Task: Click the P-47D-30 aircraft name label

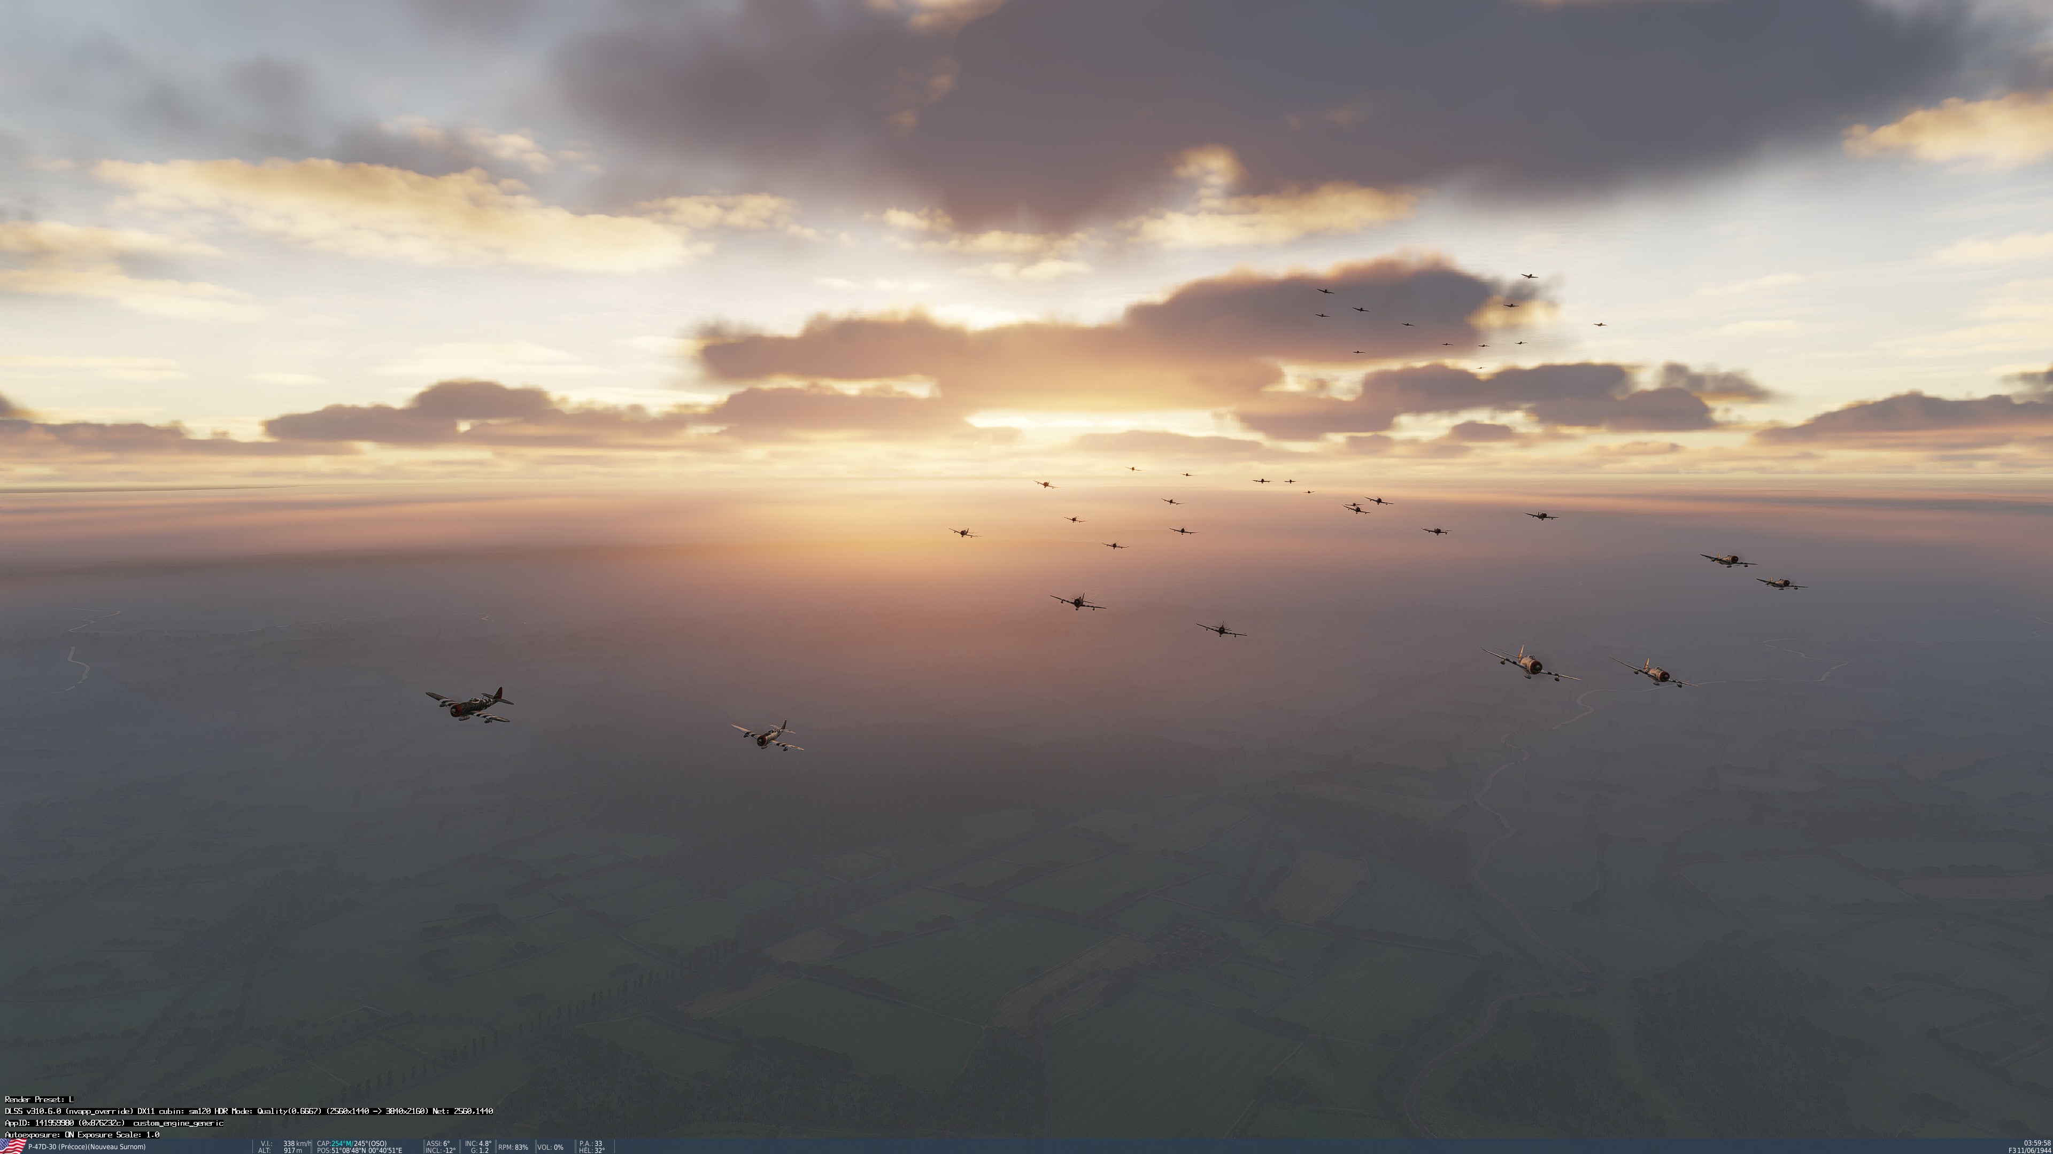Action: (86, 1147)
